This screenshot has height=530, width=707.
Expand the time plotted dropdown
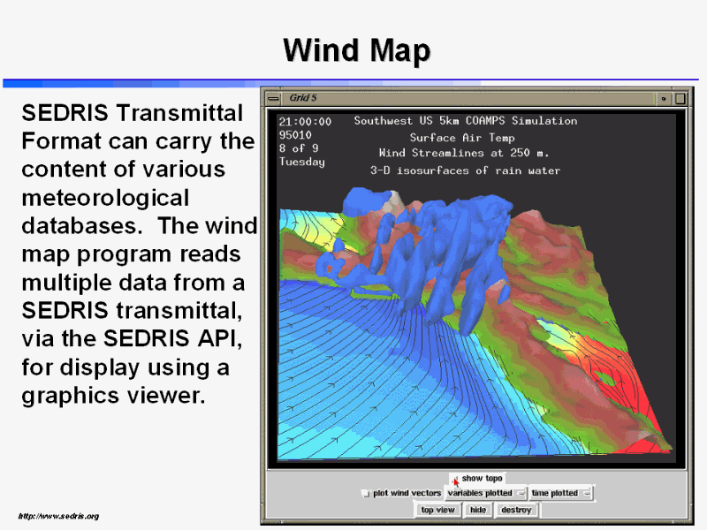coord(585,493)
